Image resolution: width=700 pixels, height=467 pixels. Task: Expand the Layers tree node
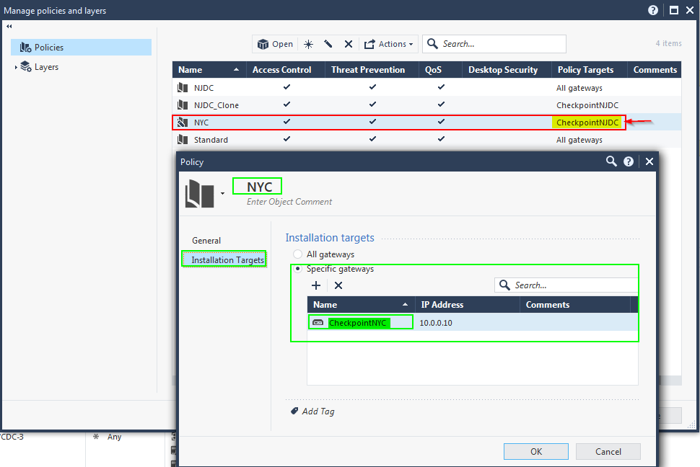[16, 67]
